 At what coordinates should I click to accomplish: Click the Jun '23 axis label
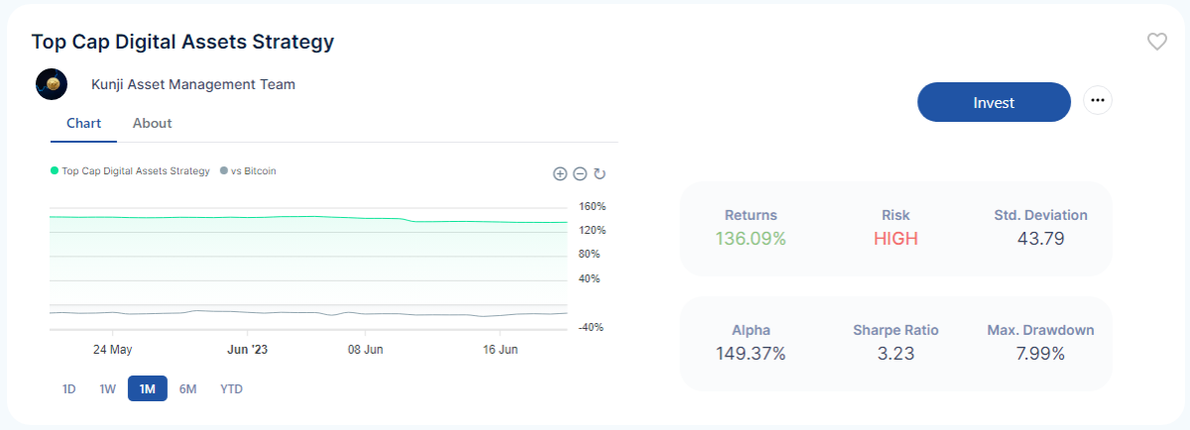(x=247, y=350)
